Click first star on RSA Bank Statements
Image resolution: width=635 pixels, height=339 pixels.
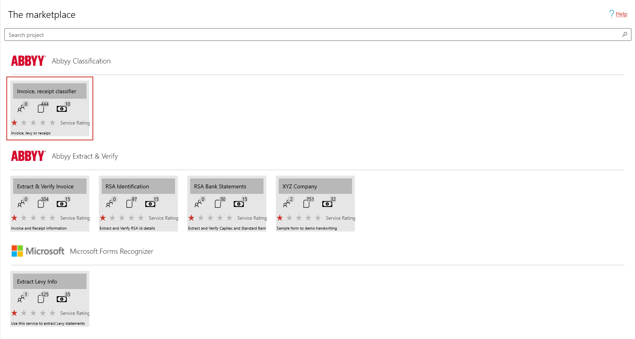click(192, 218)
